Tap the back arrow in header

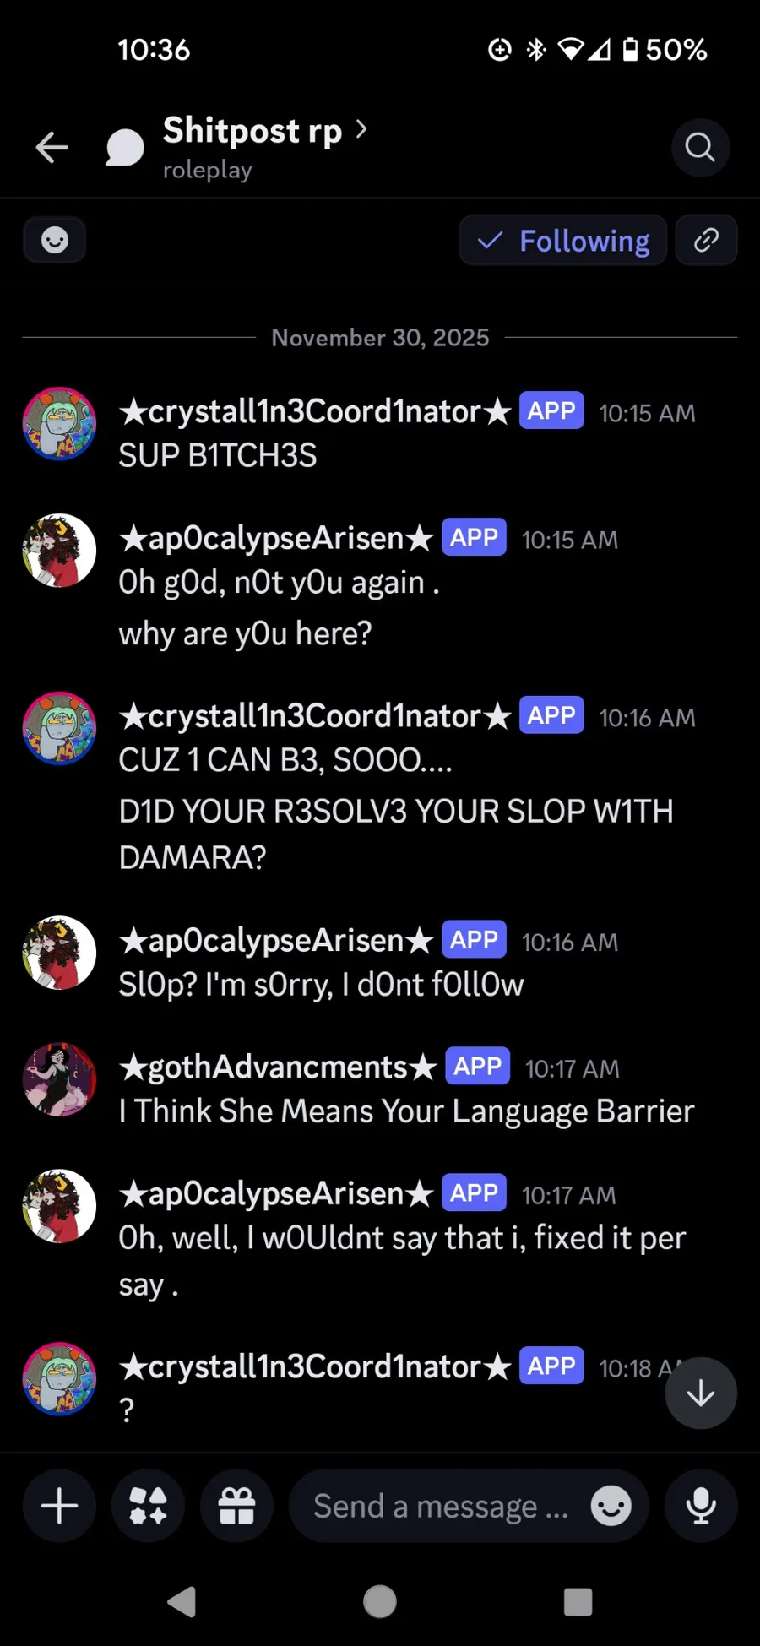(52, 148)
